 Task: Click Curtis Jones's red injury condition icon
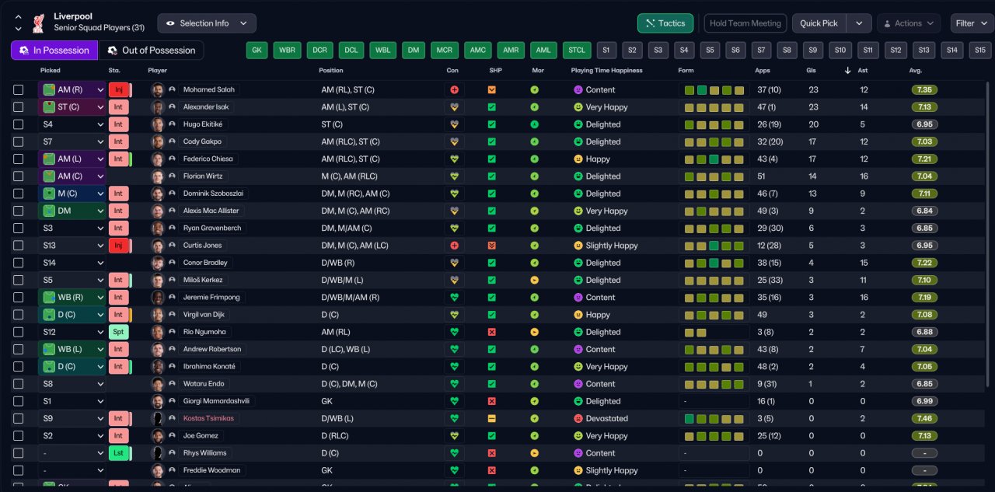click(454, 246)
